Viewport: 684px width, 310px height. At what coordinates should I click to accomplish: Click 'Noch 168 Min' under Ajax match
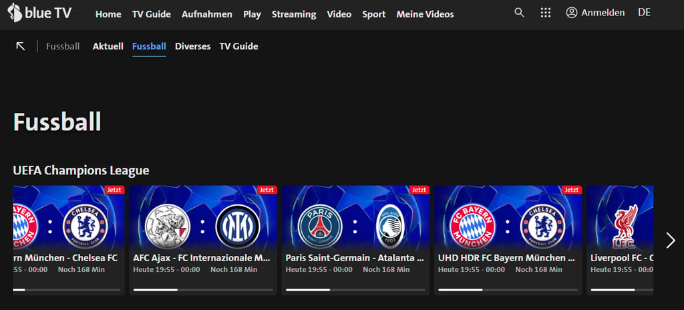pos(234,269)
